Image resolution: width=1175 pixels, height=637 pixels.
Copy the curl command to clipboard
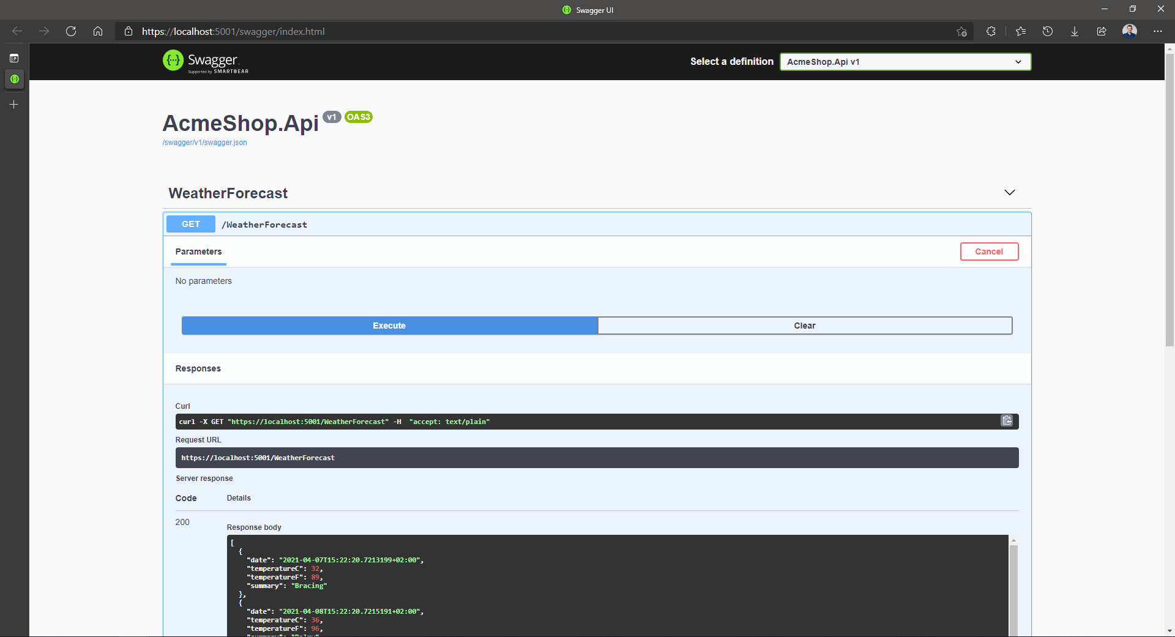[1007, 421]
